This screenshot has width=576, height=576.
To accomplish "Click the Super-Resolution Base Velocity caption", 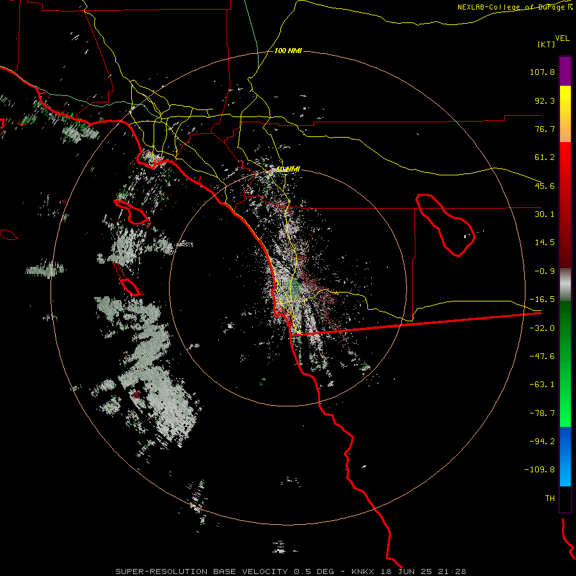I will tap(291, 572).
